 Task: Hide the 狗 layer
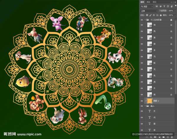(x=142, y=25)
